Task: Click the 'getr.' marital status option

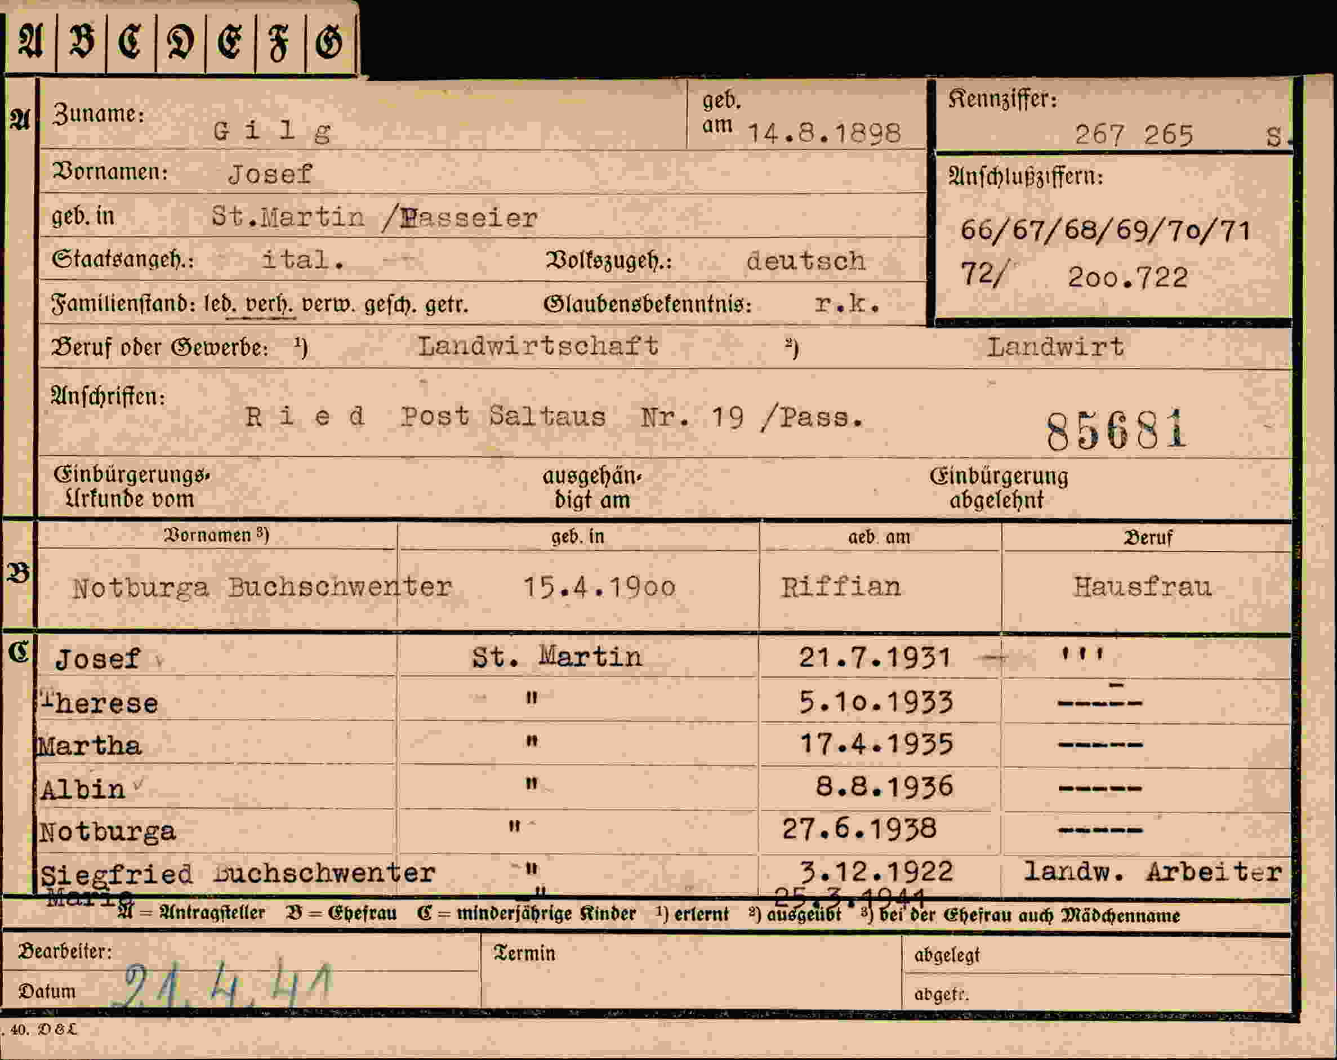Action: click(x=447, y=305)
